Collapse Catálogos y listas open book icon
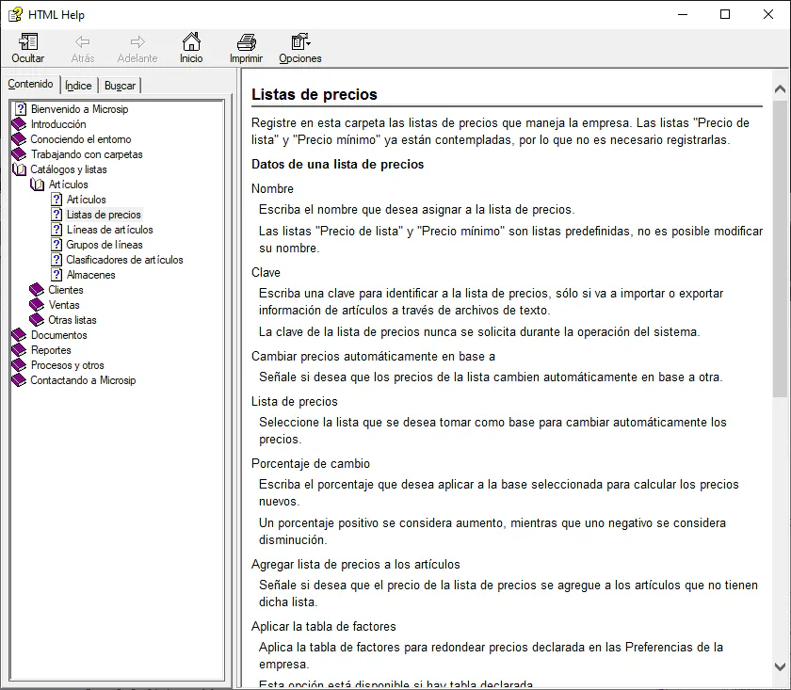The width and height of the screenshot is (791, 690). coord(19,169)
